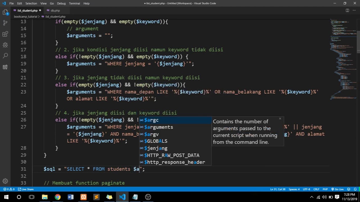The width and height of the screenshot is (360, 202).
Task: Select $jenjang suggestion in autocomplete
Action: click(175, 148)
